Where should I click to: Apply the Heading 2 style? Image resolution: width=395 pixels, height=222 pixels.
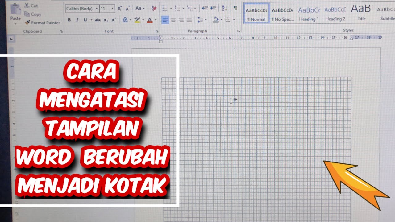(335, 14)
